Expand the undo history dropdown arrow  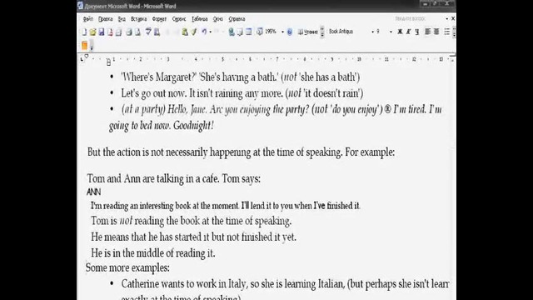[211, 32]
